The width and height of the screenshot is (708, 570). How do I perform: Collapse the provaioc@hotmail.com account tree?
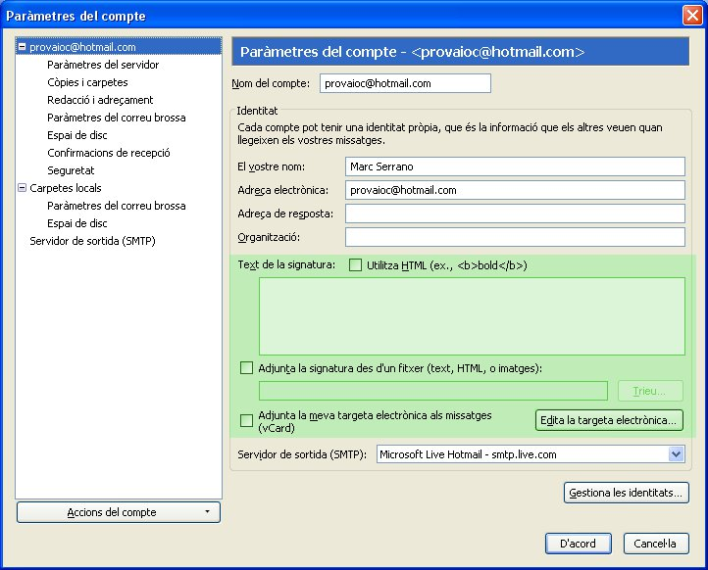[23, 47]
